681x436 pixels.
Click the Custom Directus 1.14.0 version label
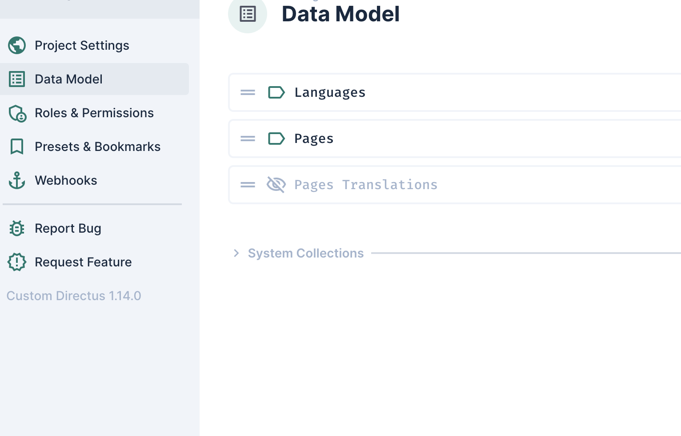click(74, 296)
